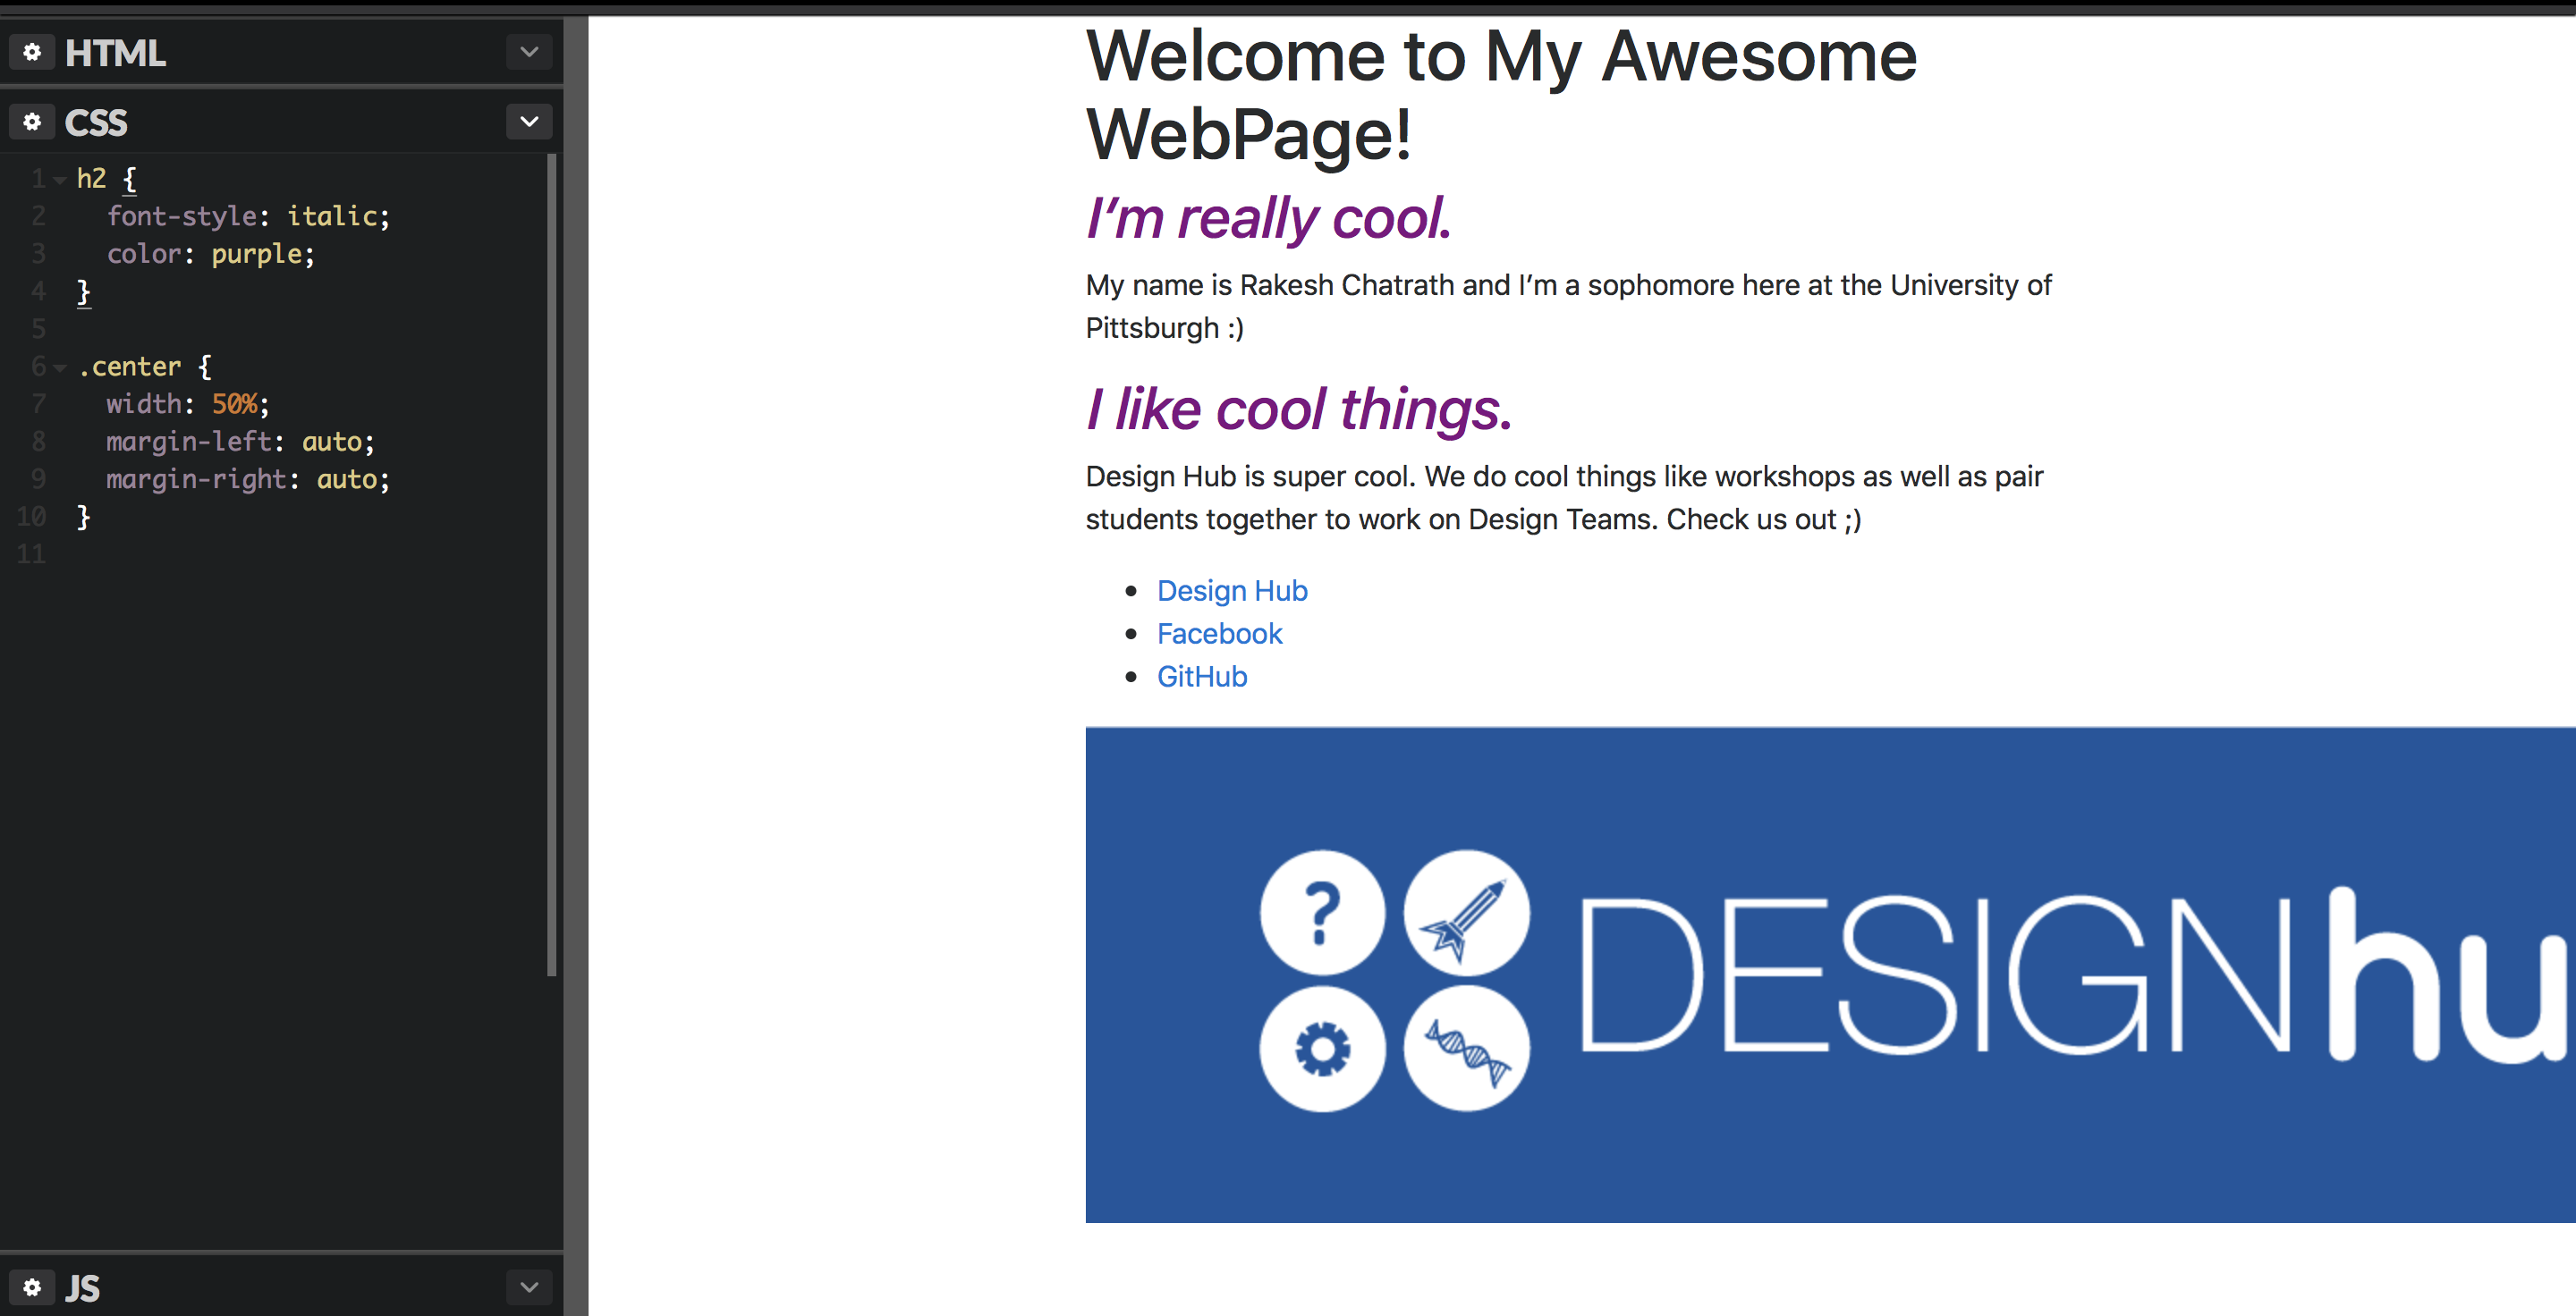Screen dimensions: 2576x1316
Task: Click the 'I like cool things.' heading
Action: tap(1298, 409)
